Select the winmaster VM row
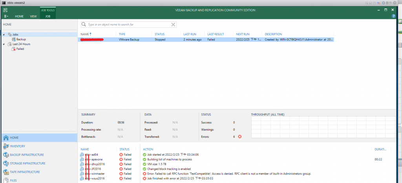Screen dimensions: 402x183 tap(108, 174)
